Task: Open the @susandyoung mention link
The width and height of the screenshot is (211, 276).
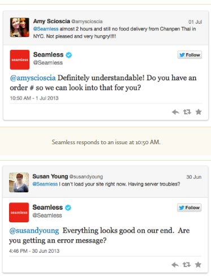Action: (x=34, y=231)
